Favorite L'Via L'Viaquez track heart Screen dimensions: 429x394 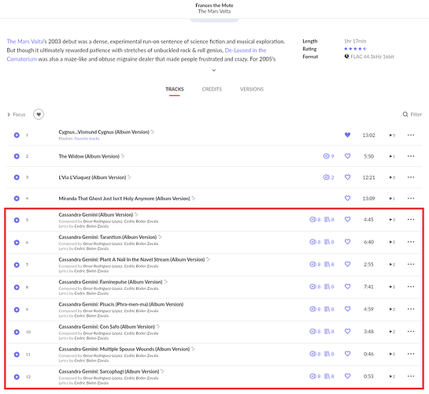pyautogui.click(x=347, y=177)
